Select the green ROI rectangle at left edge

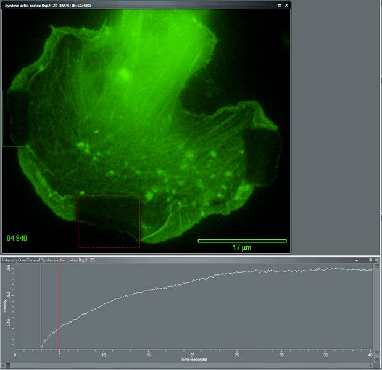[x=16, y=118]
